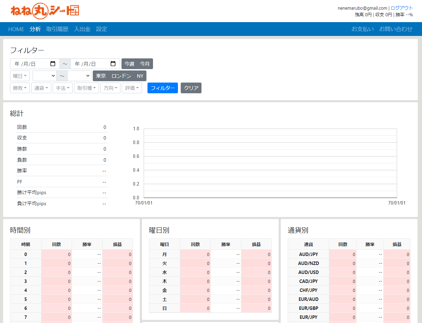Open the end hour select box
422x323 pixels.
[x=79, y=76]
